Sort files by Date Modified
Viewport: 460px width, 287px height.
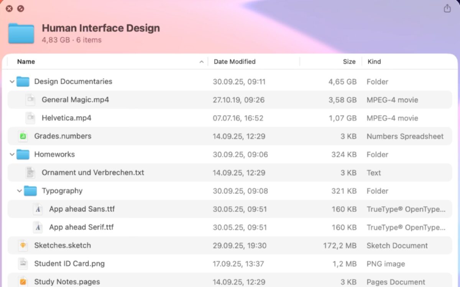click(235, 61)
